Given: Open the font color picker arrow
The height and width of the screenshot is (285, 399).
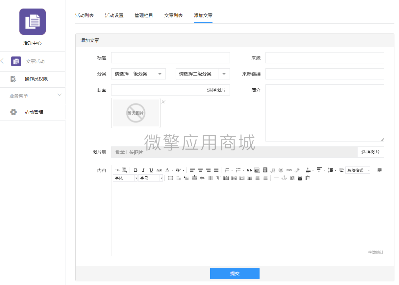Looking at the screenshot, I should pyautogui.click(x=172, y=170).
